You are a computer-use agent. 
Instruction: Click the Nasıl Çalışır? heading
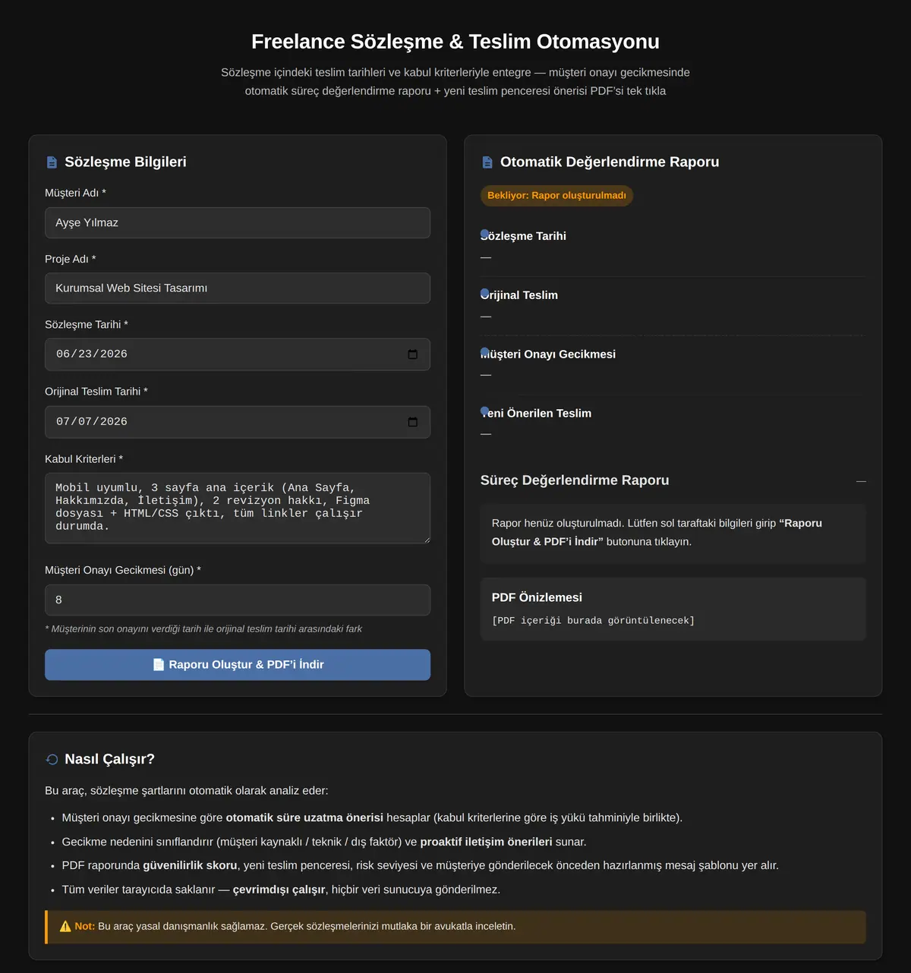point(109,760)
